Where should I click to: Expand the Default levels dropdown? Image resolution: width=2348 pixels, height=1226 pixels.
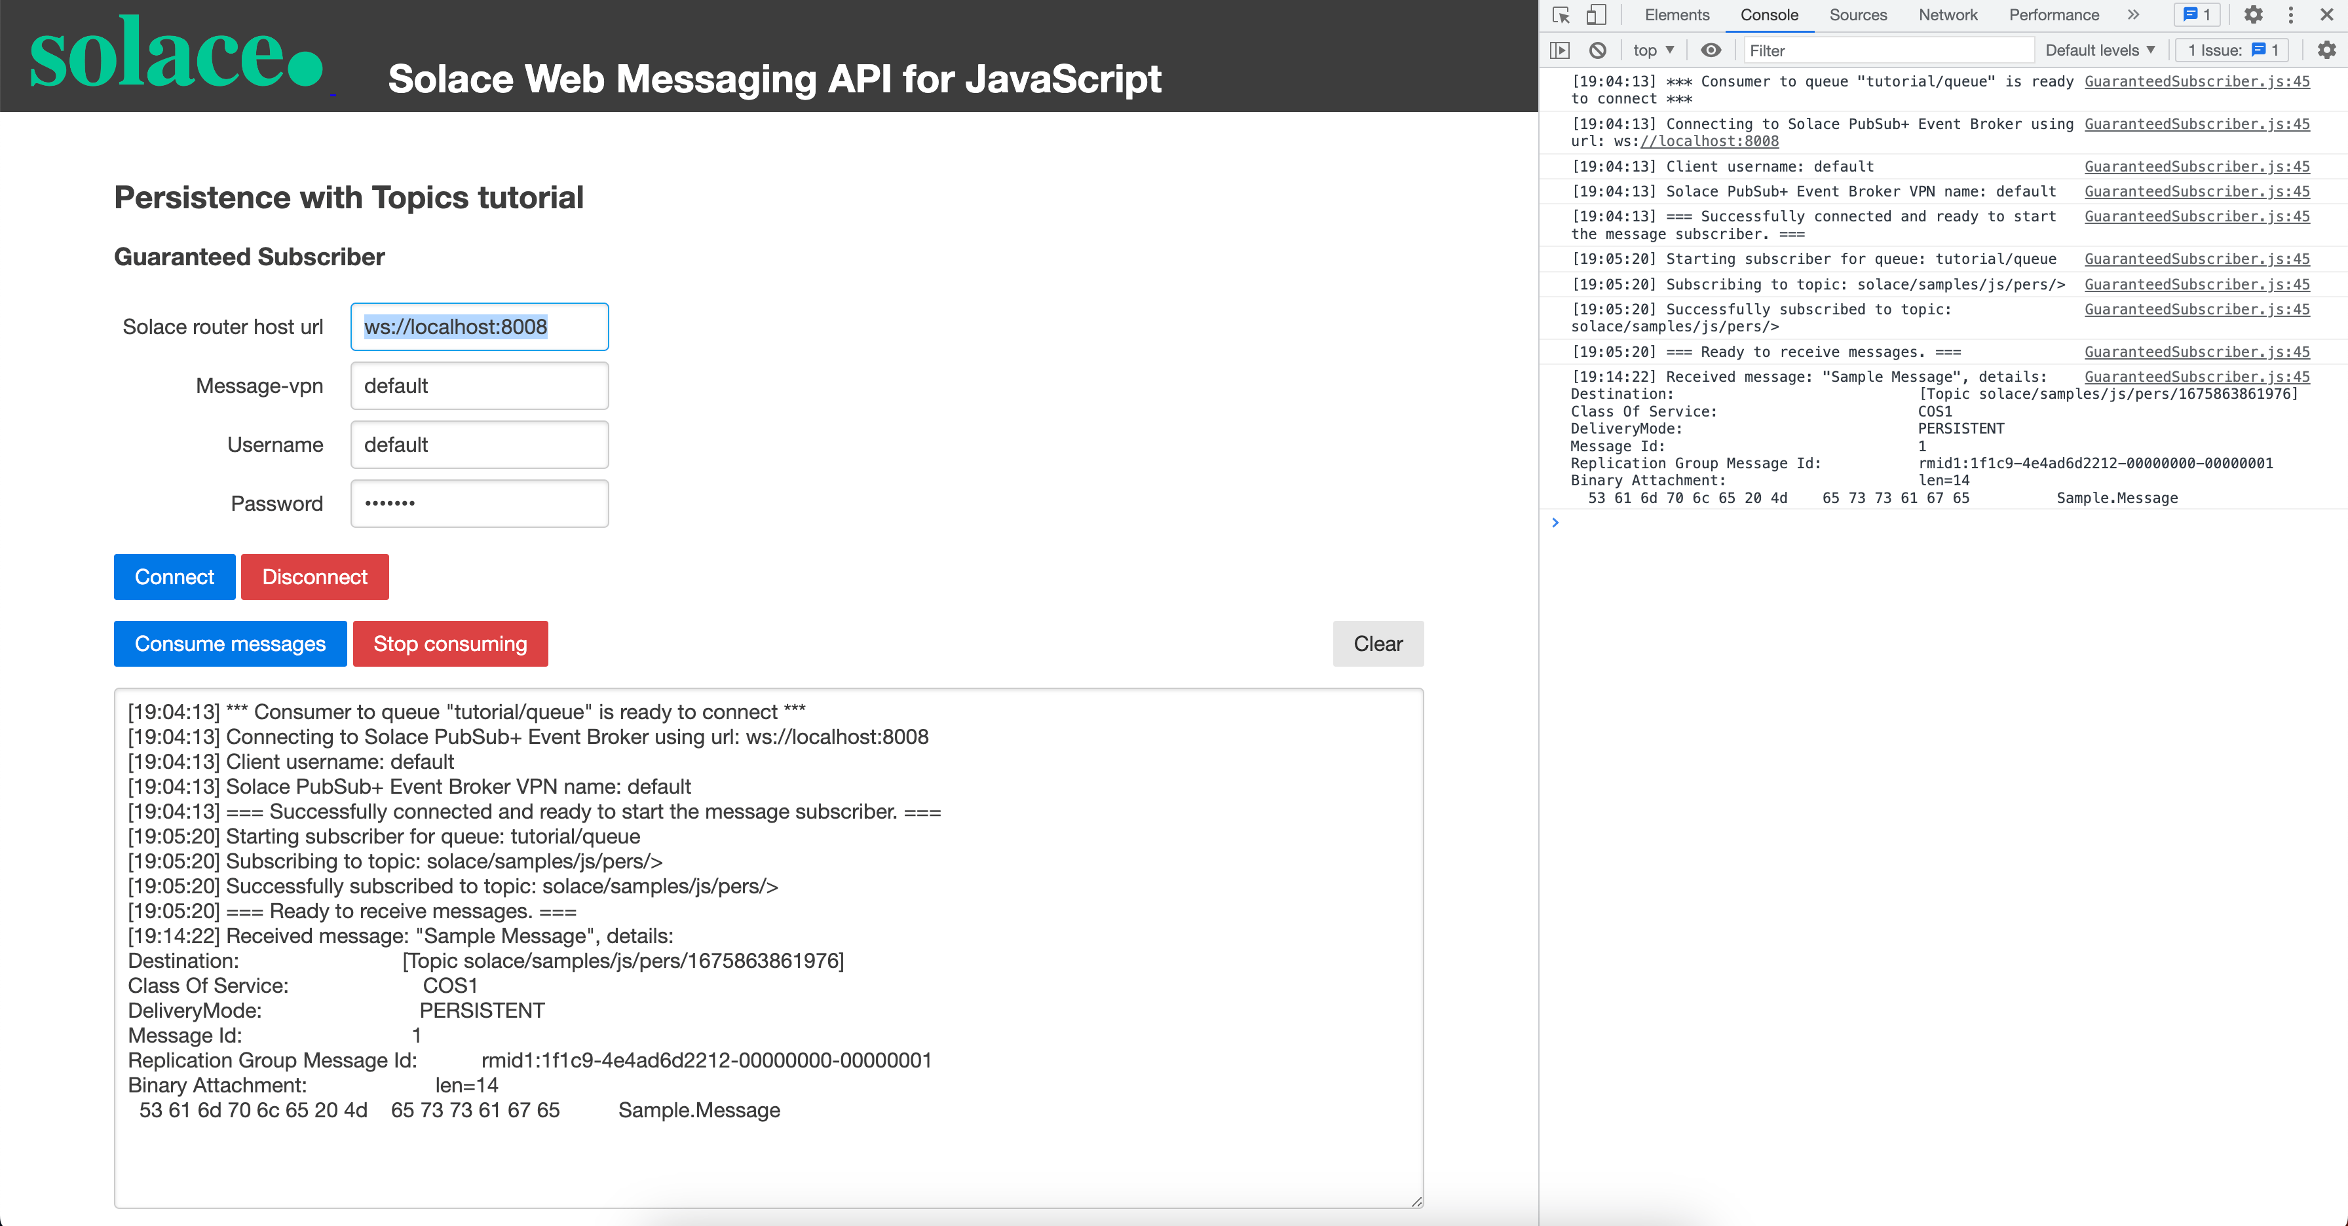[x=2099, y=50]
